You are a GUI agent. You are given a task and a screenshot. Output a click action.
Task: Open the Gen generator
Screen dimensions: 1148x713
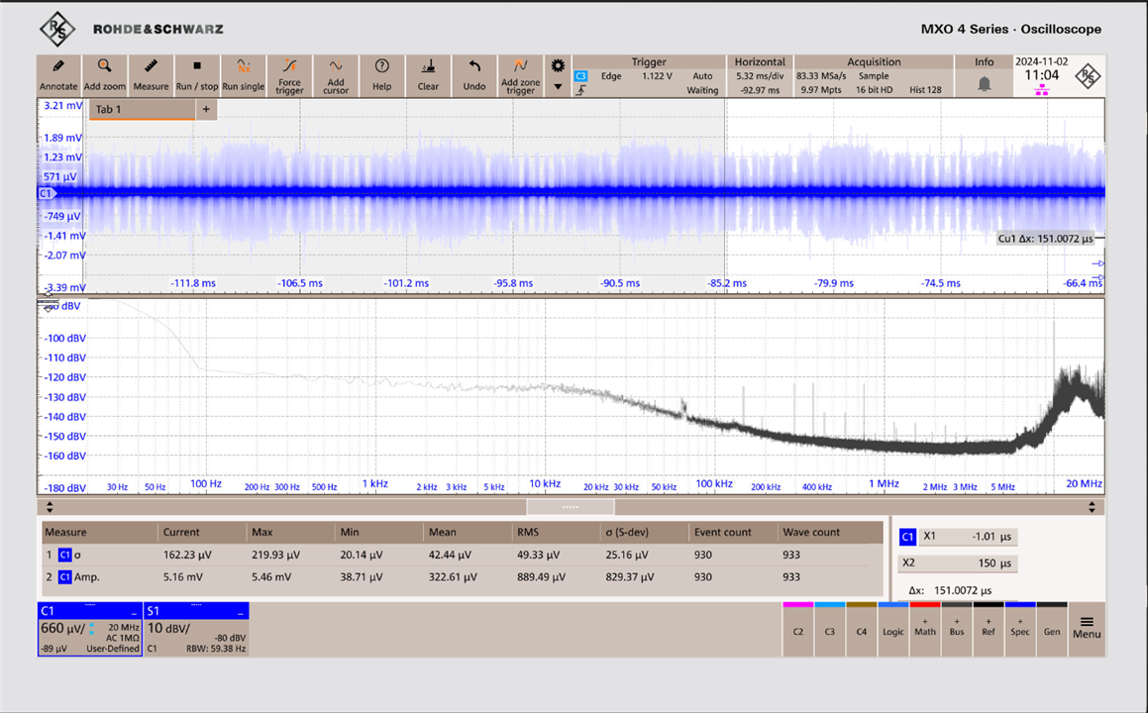coord(1052,630)
